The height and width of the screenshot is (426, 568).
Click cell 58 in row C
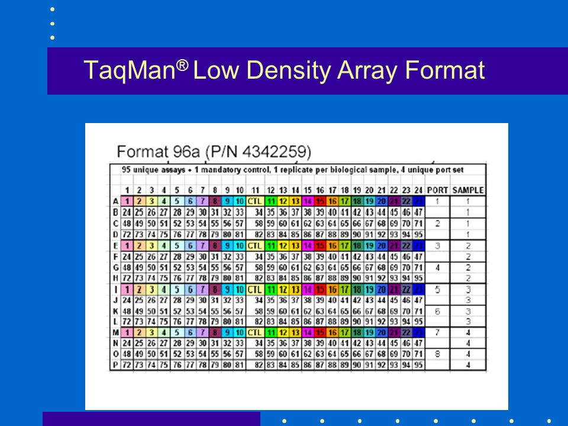tap(255, 224)
